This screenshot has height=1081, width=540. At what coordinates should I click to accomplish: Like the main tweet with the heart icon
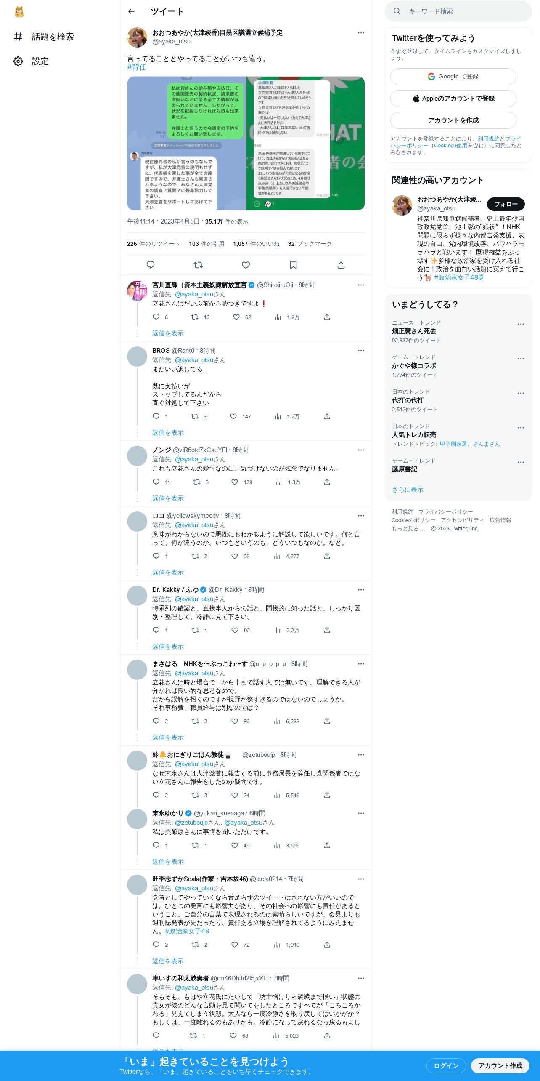(x=246, y=265)
